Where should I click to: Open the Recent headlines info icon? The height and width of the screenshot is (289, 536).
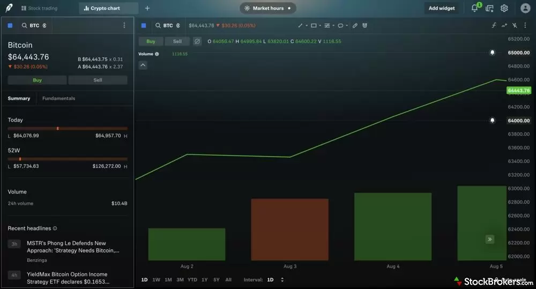click(x=55, y=228)
